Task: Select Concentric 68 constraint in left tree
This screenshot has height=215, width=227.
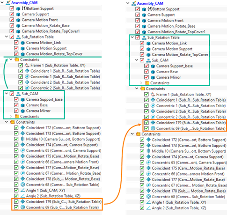Action: 63,185
